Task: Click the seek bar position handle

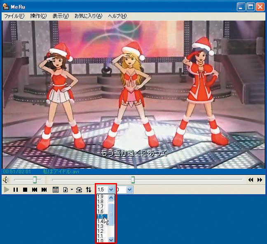Action: (133, 180)
